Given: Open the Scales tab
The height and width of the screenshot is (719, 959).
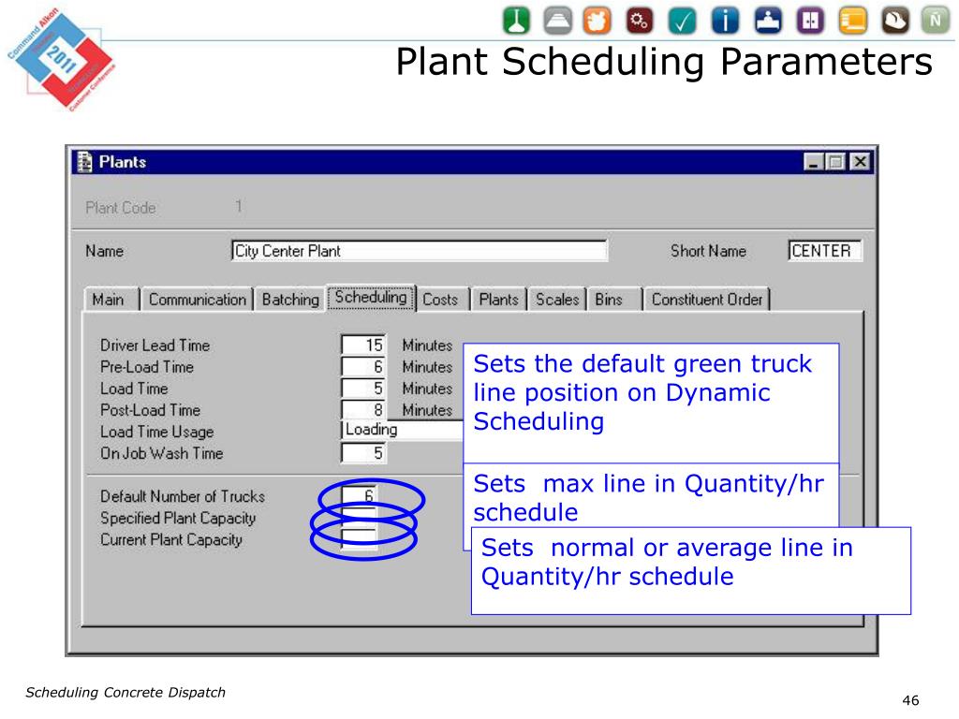Looking at the screenshot, I should click(x=557, y=300).
